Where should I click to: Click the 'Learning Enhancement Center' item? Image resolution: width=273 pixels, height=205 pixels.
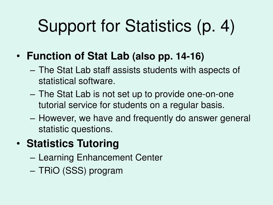tap(101, 157)
